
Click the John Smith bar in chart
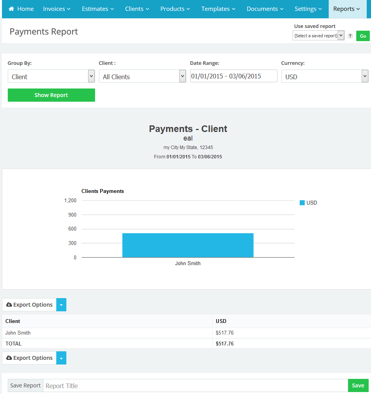(x=188, y=245)
